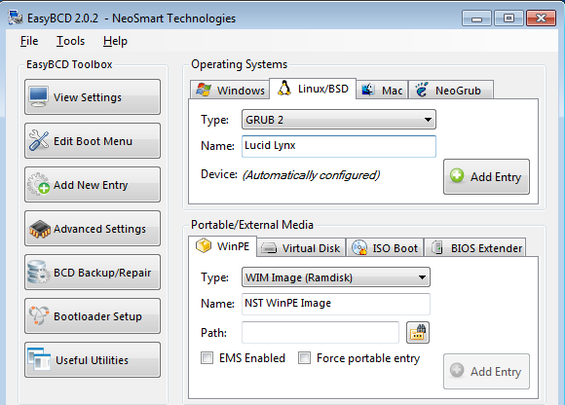Switch to the Windows OS tab
Viewport: 565px width, 405px height.
click(x=230, y=90)
